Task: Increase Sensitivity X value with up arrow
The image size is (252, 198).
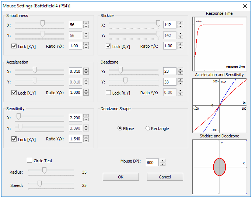Action: click(86, 116)
